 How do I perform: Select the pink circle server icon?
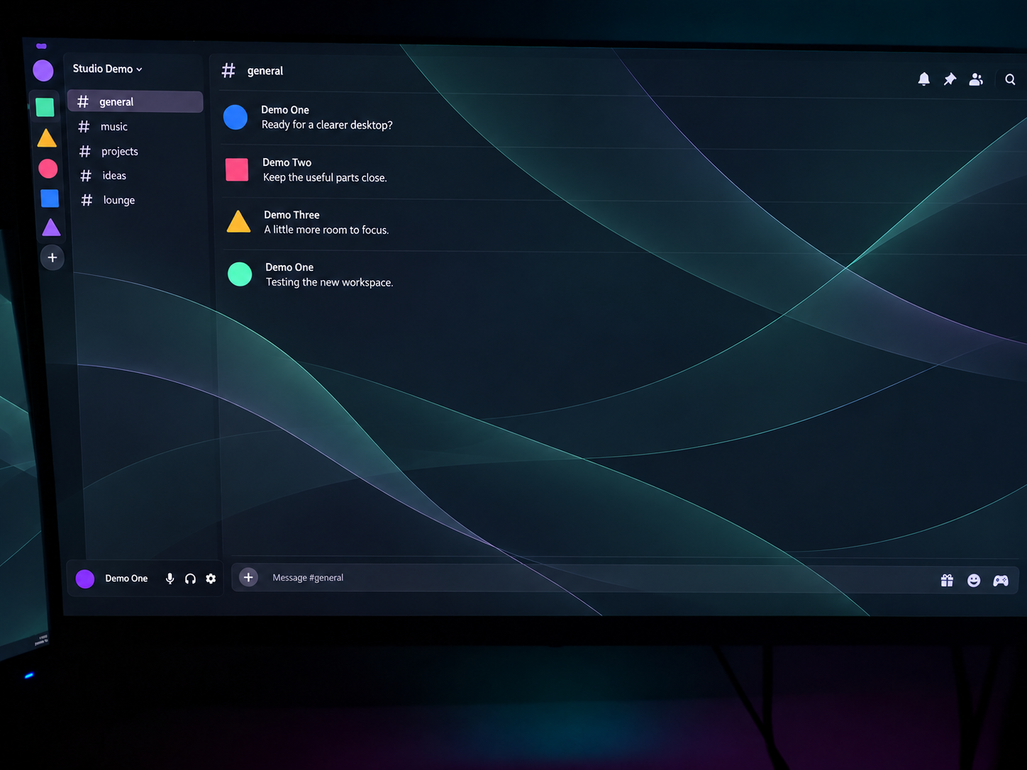tap(48, 169)
